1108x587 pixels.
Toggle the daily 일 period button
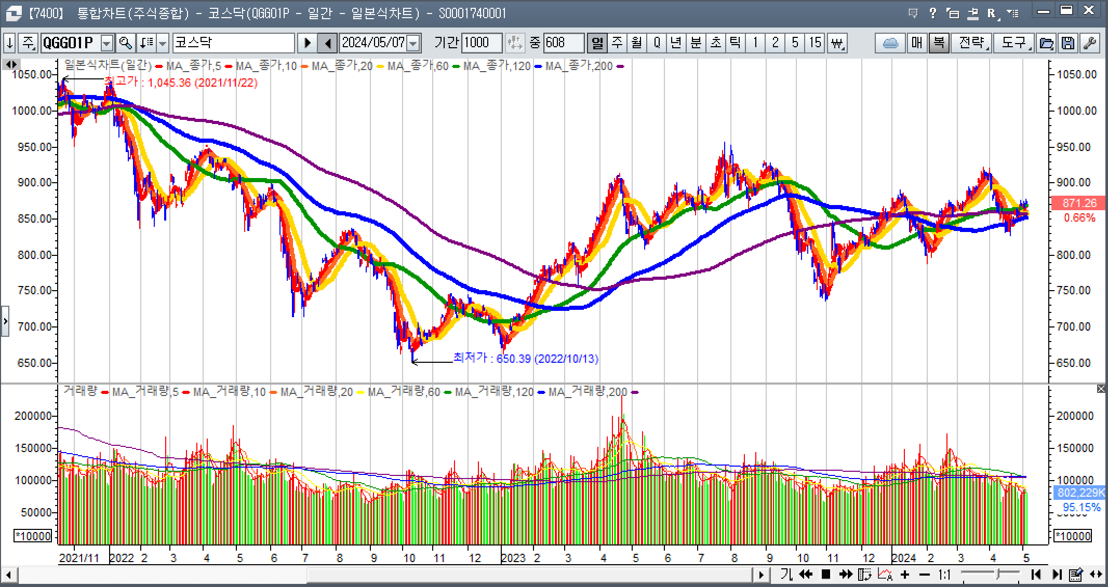[597, 43]
